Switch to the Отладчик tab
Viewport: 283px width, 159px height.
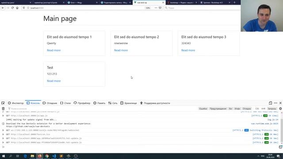tap(50, 103)
